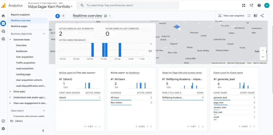Click the search magnifier icon
Image resolution: width=273 pixels, height=135 pixels.
coord(82,5)
